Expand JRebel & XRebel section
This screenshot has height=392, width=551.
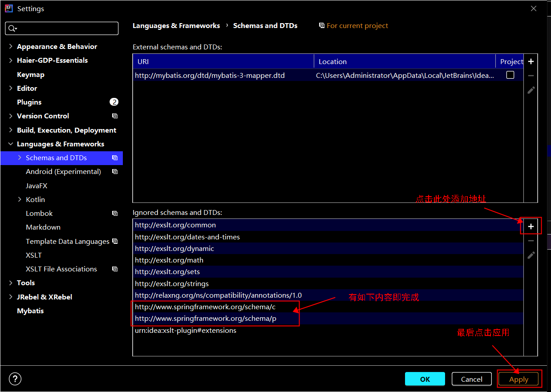(11, 297)
